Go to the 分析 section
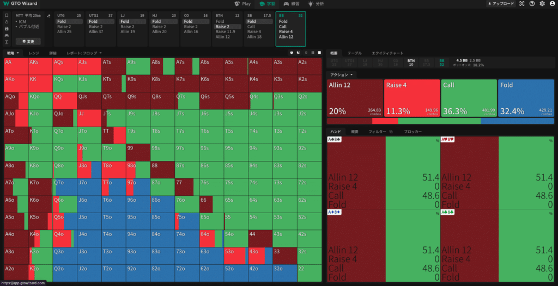This screenshot has width=558, height=286. (316, 4)
